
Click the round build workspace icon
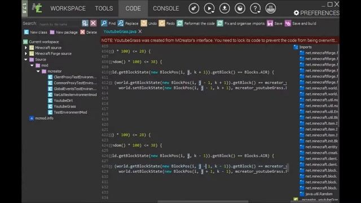point(194,8)
